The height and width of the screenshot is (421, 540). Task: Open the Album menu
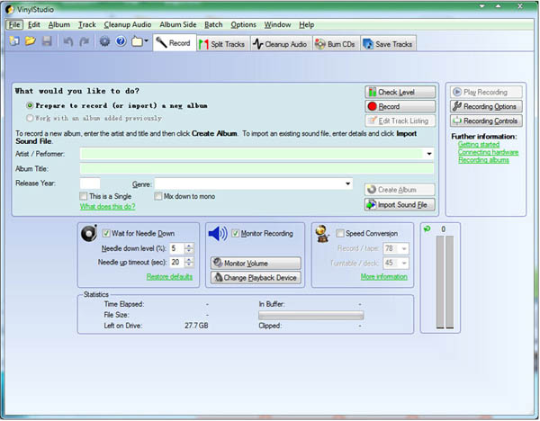[x=58, y=25]
